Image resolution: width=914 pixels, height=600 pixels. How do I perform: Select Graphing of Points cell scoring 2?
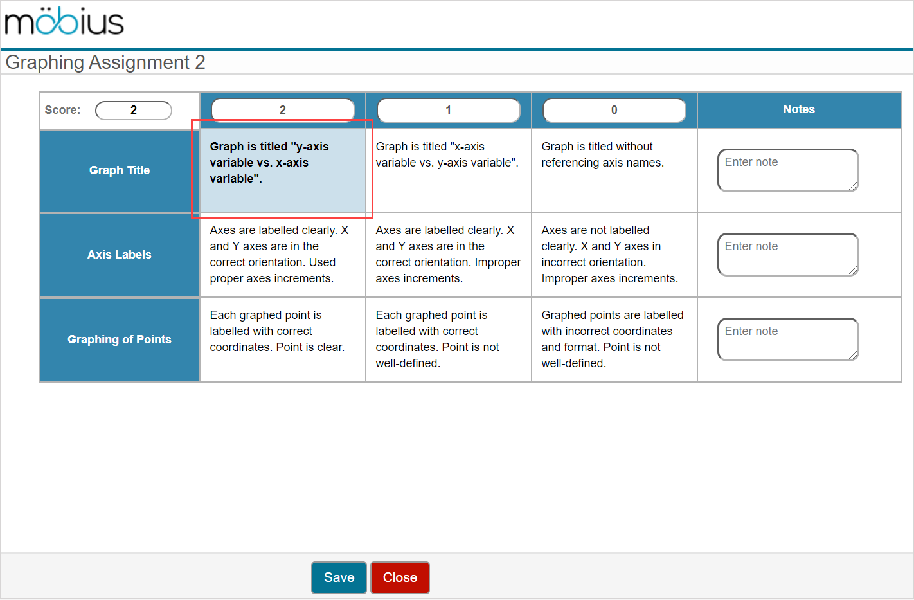tap(283, 339)
